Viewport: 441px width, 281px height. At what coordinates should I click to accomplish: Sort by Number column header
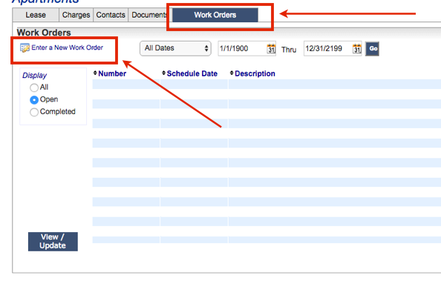[112, 73]
